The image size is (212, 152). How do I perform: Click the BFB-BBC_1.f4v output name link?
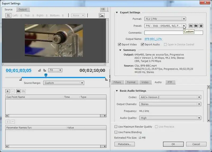point(153,39)
